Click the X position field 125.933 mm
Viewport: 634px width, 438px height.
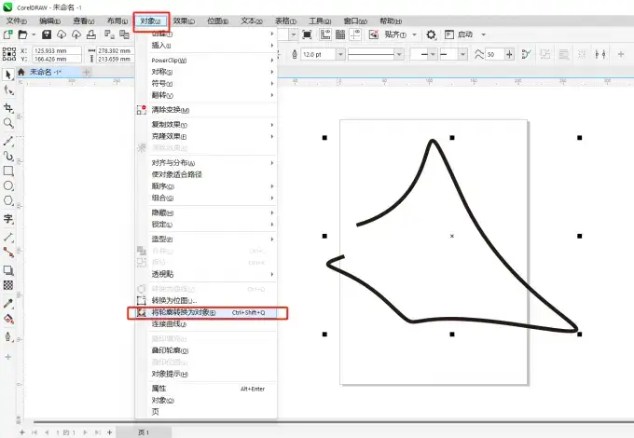57,50
